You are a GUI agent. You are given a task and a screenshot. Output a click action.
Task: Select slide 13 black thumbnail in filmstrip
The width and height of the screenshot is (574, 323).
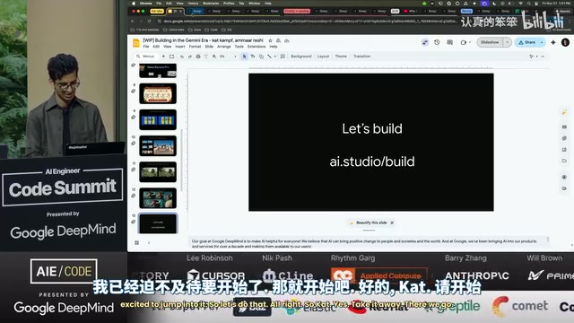[x=158, y=223]
